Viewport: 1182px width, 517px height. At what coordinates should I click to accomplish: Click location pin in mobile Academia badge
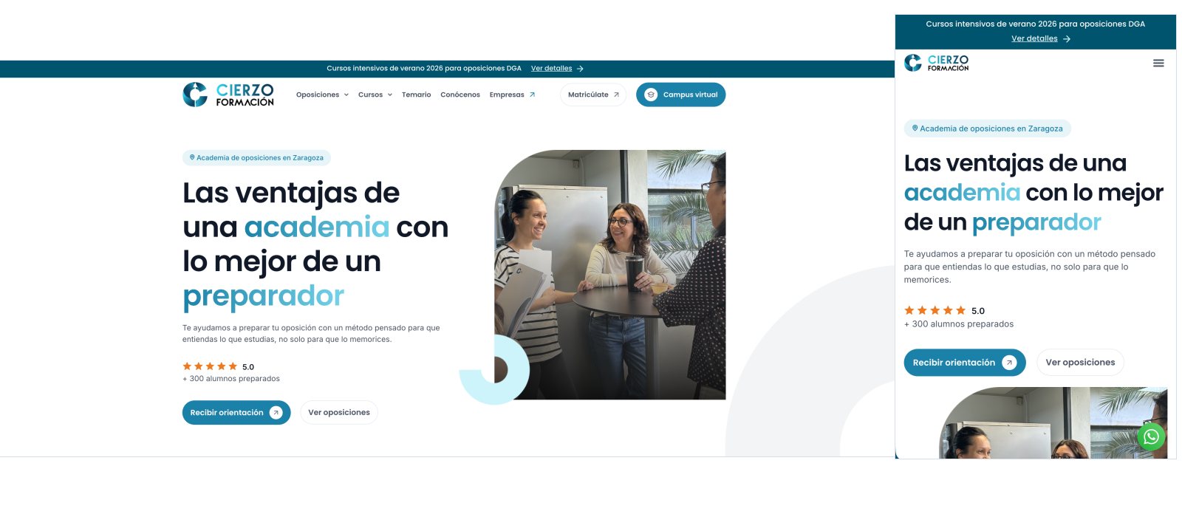(x=915, y=129)
